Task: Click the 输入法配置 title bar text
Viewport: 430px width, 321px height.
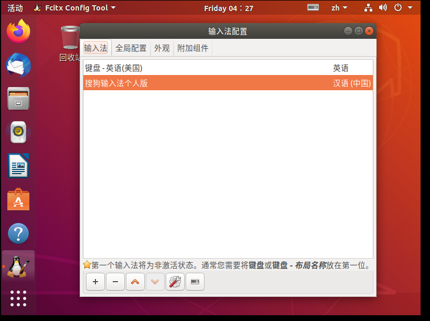Action: [228, 31]
